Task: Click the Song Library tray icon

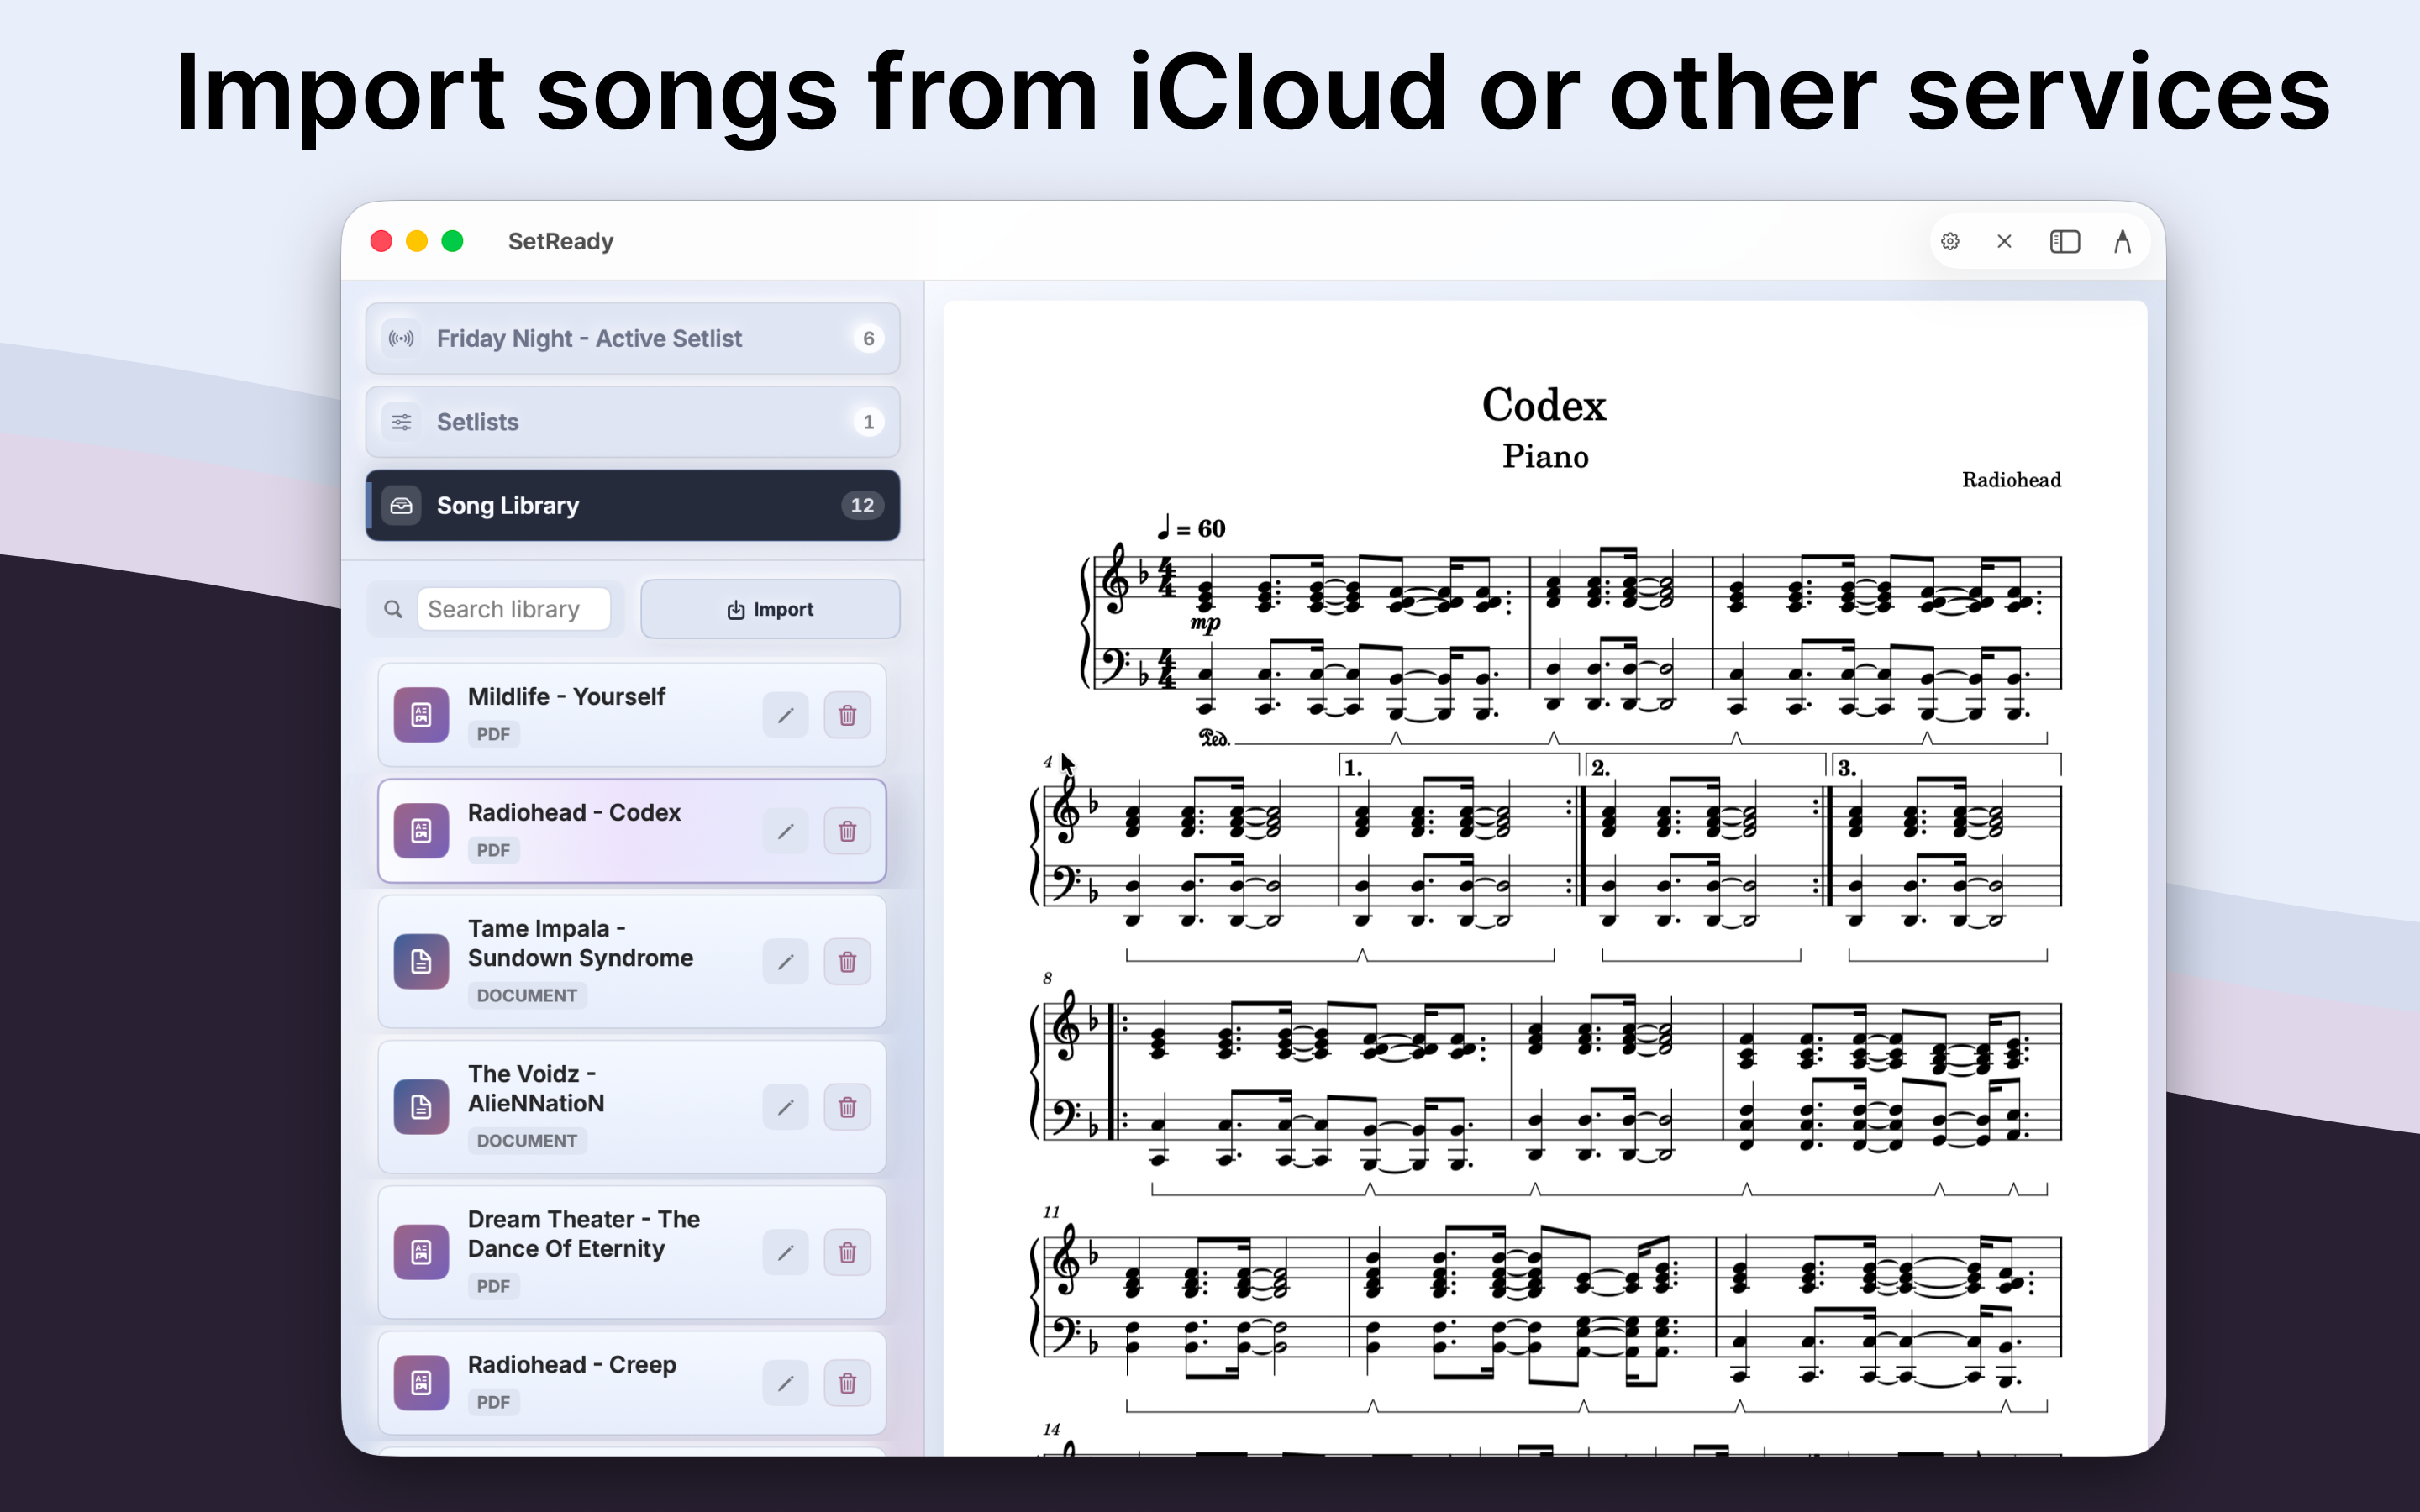Action: (401, 505)
